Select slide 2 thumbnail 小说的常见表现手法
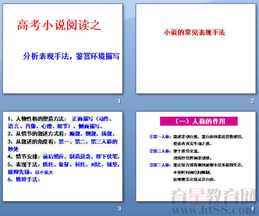Viewport: 259px width, 216px height. [x=196, y=49]
